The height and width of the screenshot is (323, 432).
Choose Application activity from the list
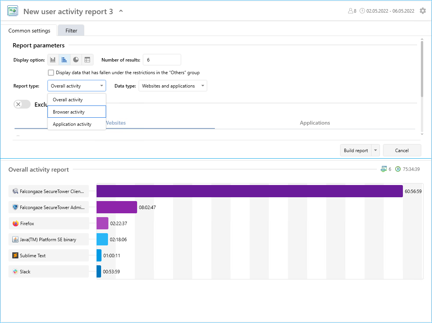(77, 124)
